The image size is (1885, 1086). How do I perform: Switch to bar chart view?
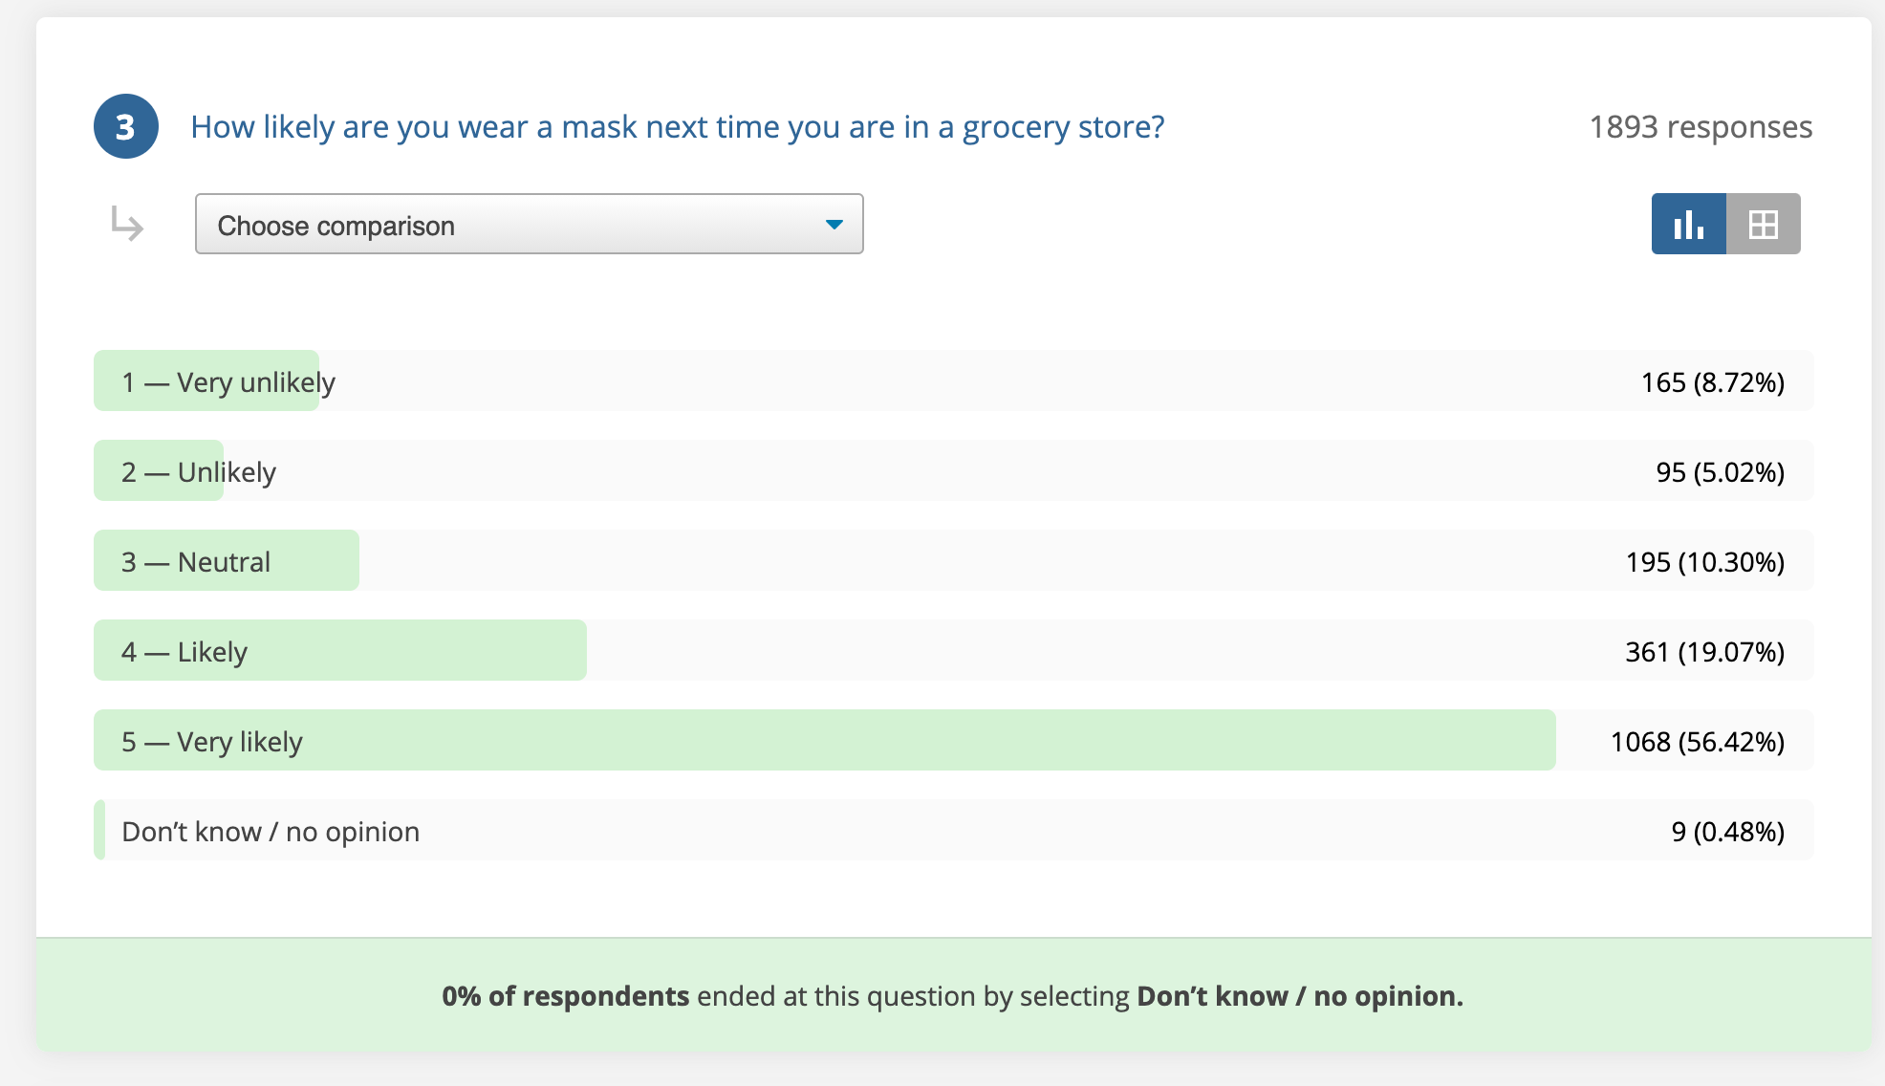click(1688, 224)
